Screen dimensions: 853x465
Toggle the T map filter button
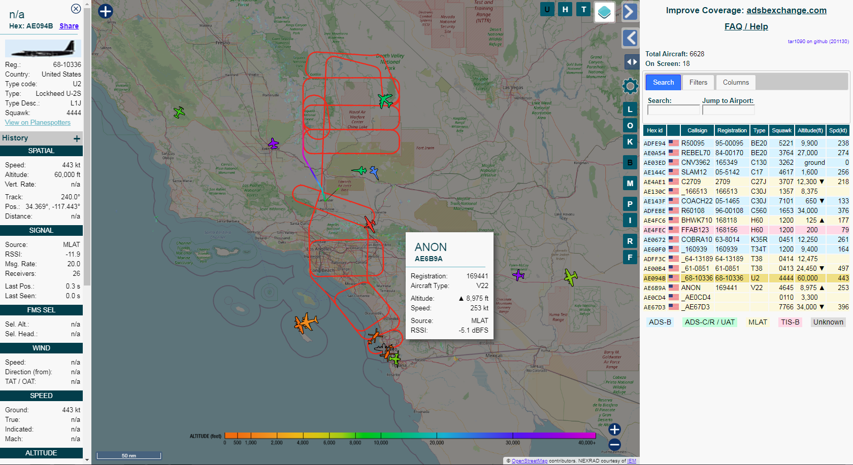point(583,9)
